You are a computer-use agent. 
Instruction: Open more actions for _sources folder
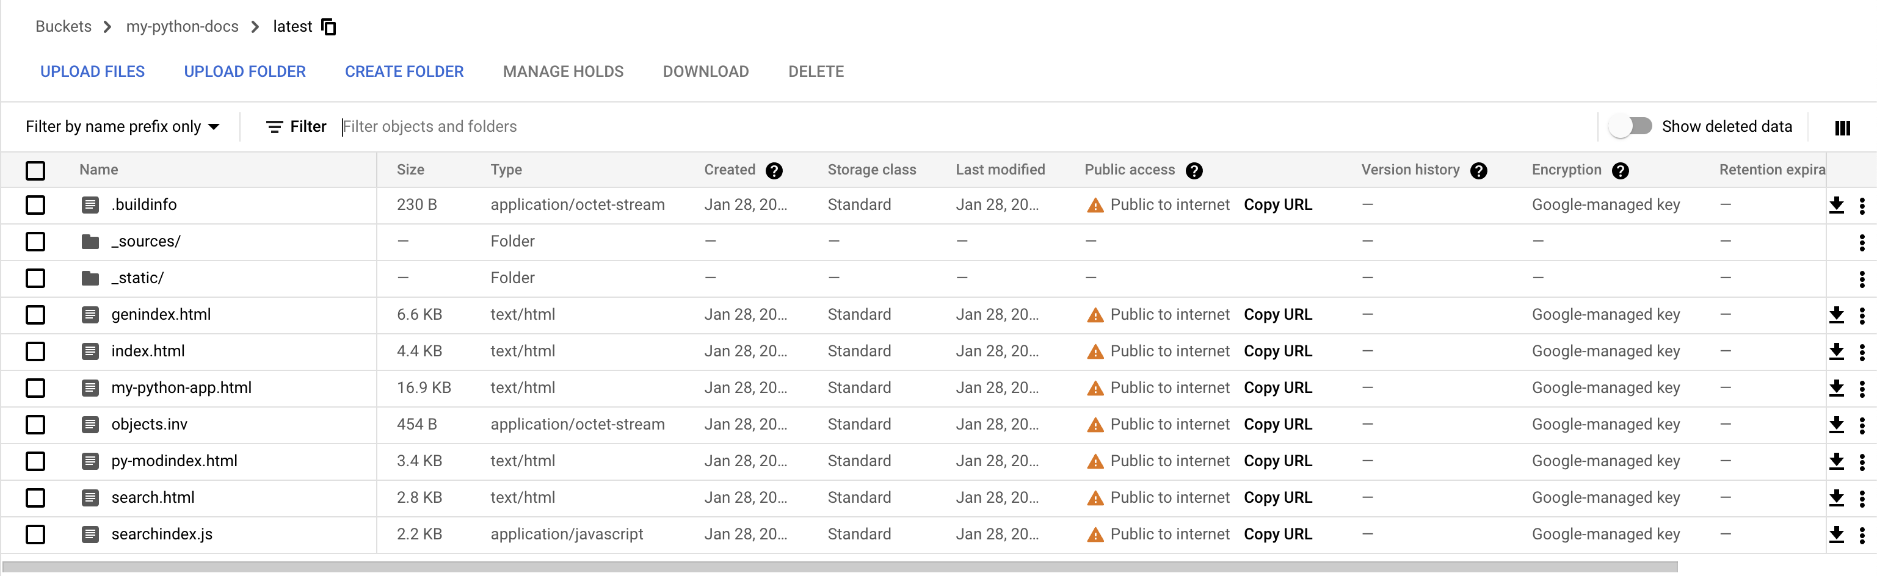click(1862, 242)
